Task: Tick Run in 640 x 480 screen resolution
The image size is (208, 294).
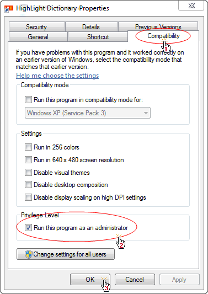Action: tap(28, 160)
